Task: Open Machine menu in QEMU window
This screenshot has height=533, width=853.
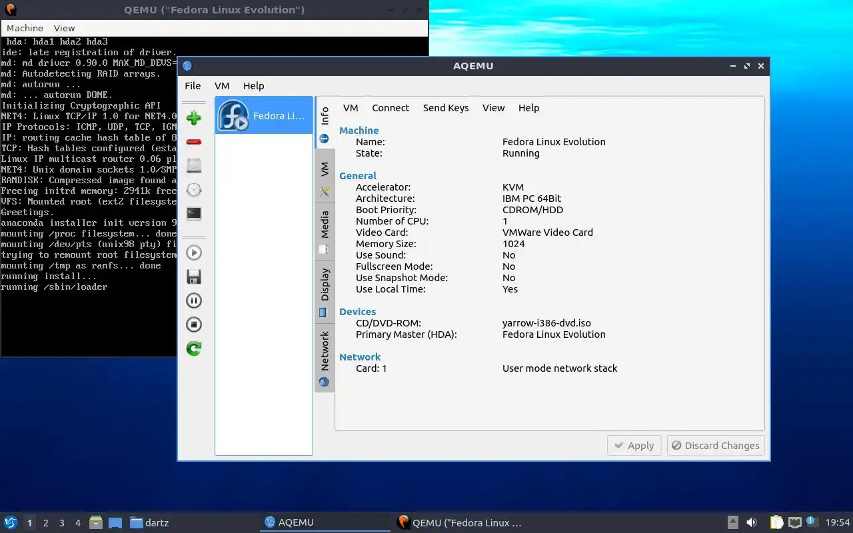Action: point(25,28)
